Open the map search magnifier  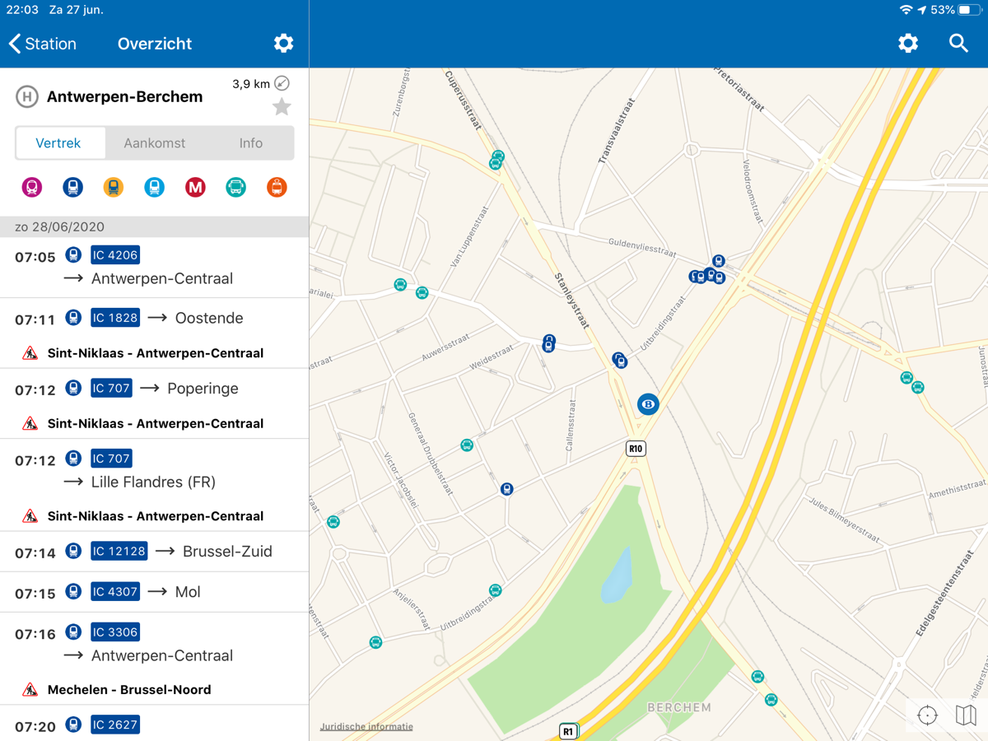[x=958, y=44]
